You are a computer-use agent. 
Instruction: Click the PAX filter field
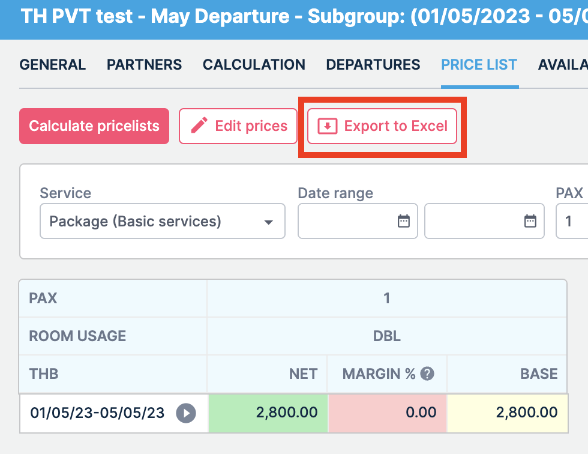click(x=572, y=221)
